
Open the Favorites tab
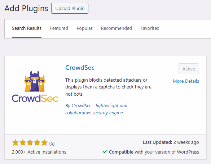click(150, 28)
